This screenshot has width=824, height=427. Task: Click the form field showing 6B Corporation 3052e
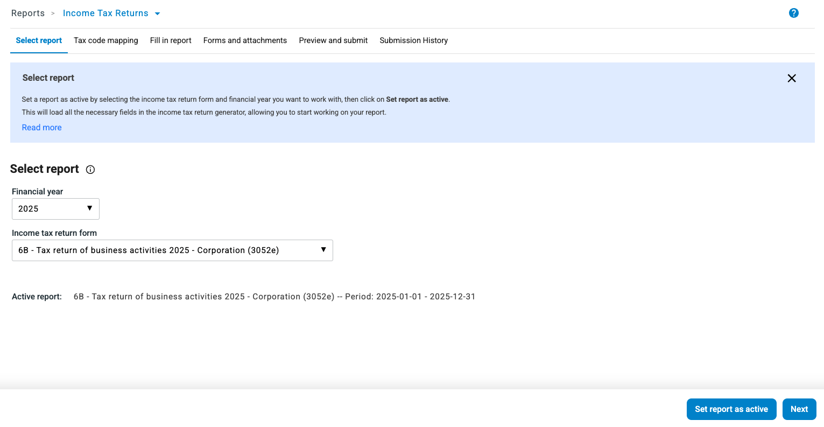pyautogui.click(x=172, y=250)
